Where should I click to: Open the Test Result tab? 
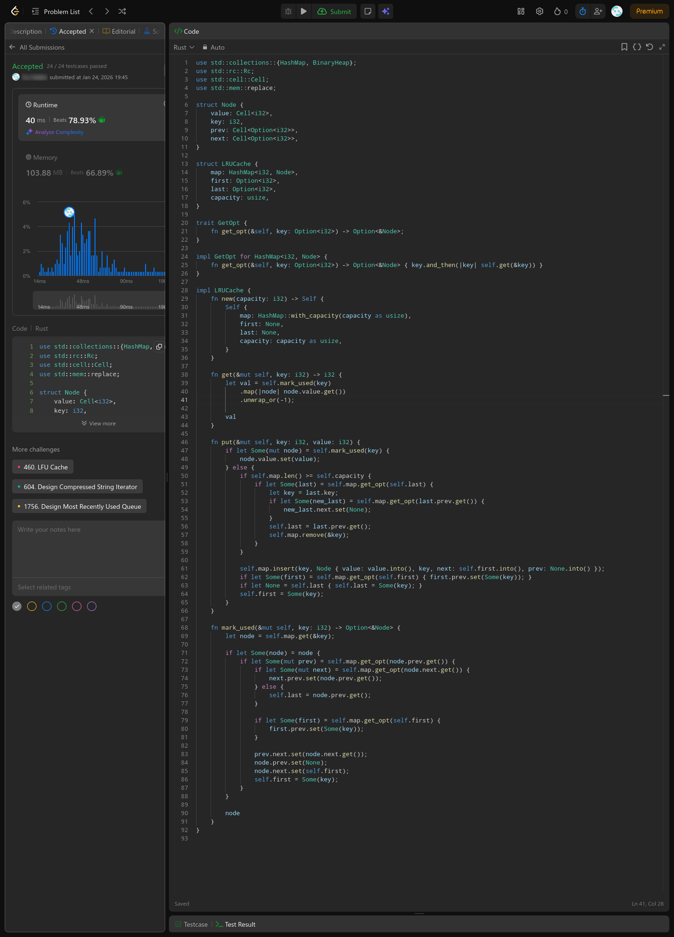(x=236, y=924)
